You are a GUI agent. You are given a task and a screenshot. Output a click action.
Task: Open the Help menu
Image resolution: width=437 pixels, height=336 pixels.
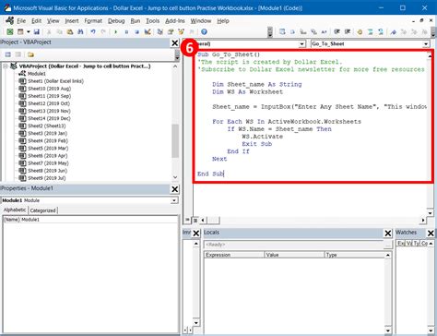pos(223,21)
